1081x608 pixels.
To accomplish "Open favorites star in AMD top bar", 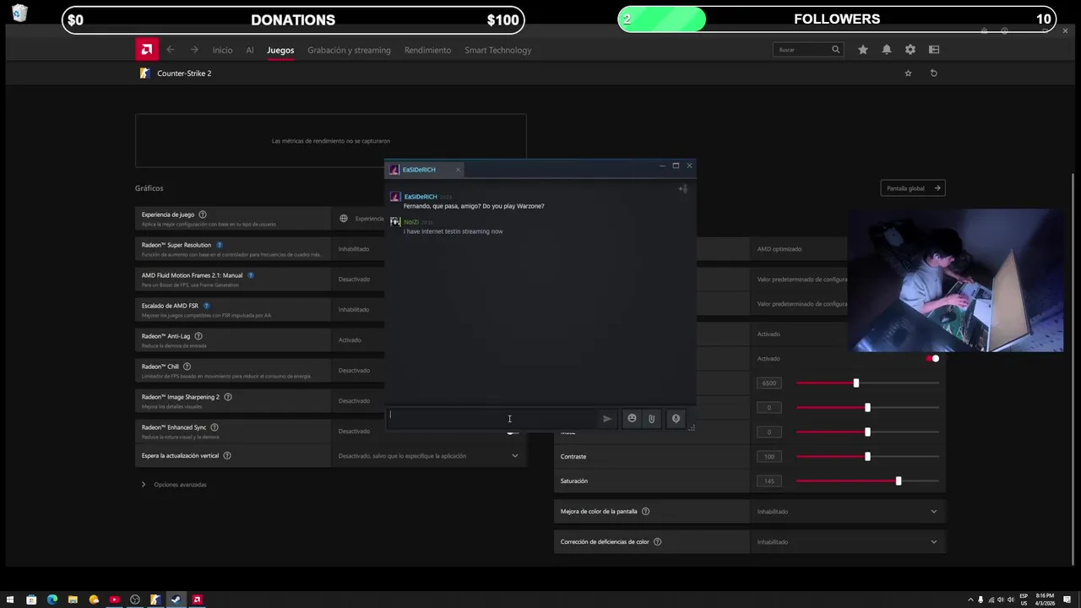I will click(x=863, y=50).
